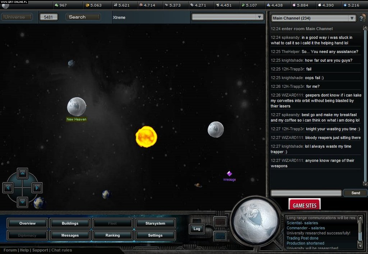Click the down arrow on navigation pad
This screenshot has width=368, height=254.
23,202
